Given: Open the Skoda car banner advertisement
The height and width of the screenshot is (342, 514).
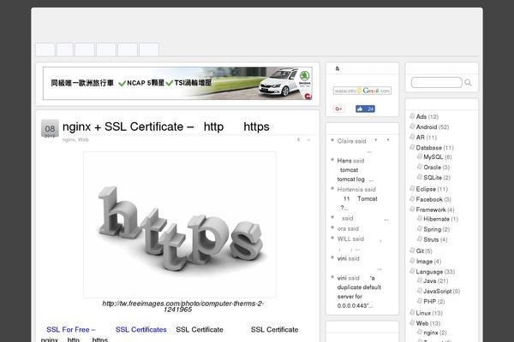Looking at the screenshot, I should (x=177, y=83).
